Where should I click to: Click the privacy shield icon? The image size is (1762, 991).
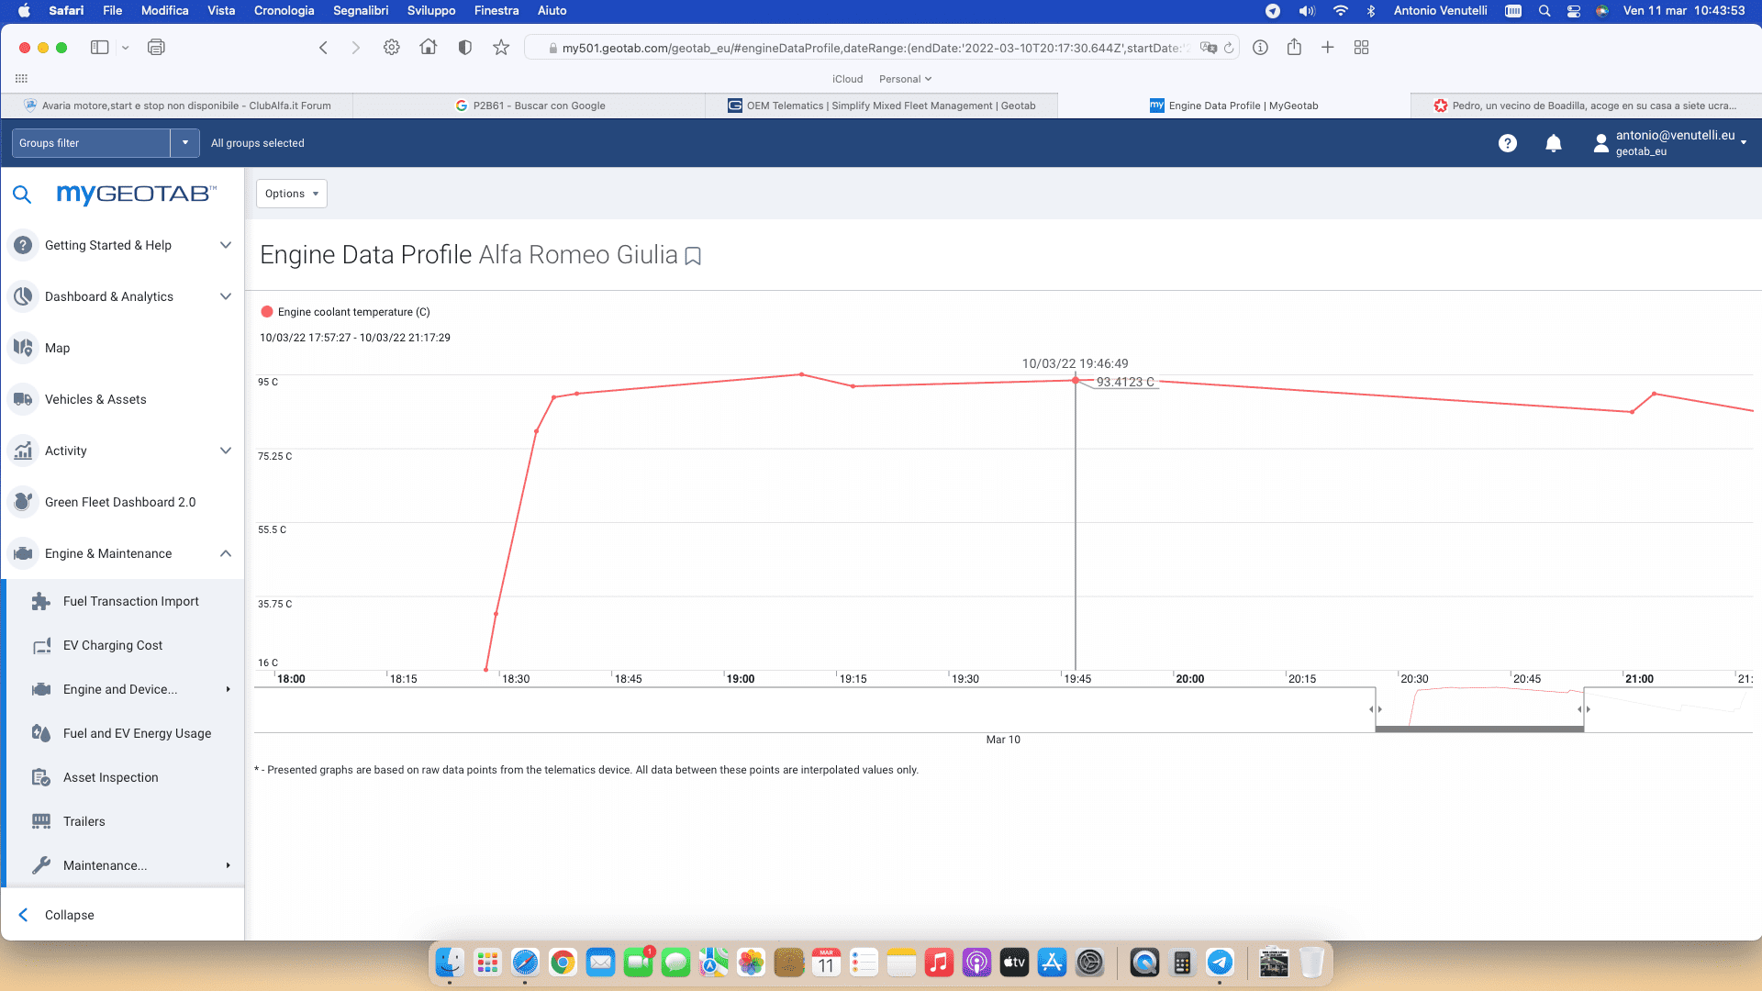tap(465, 48)
